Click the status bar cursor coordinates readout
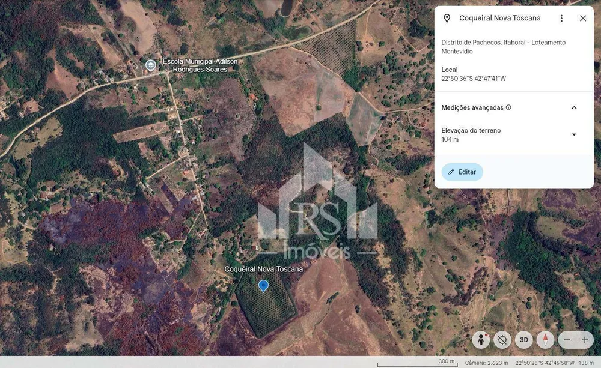This screenshot has width=601, height=368. [x=545, y=363]
